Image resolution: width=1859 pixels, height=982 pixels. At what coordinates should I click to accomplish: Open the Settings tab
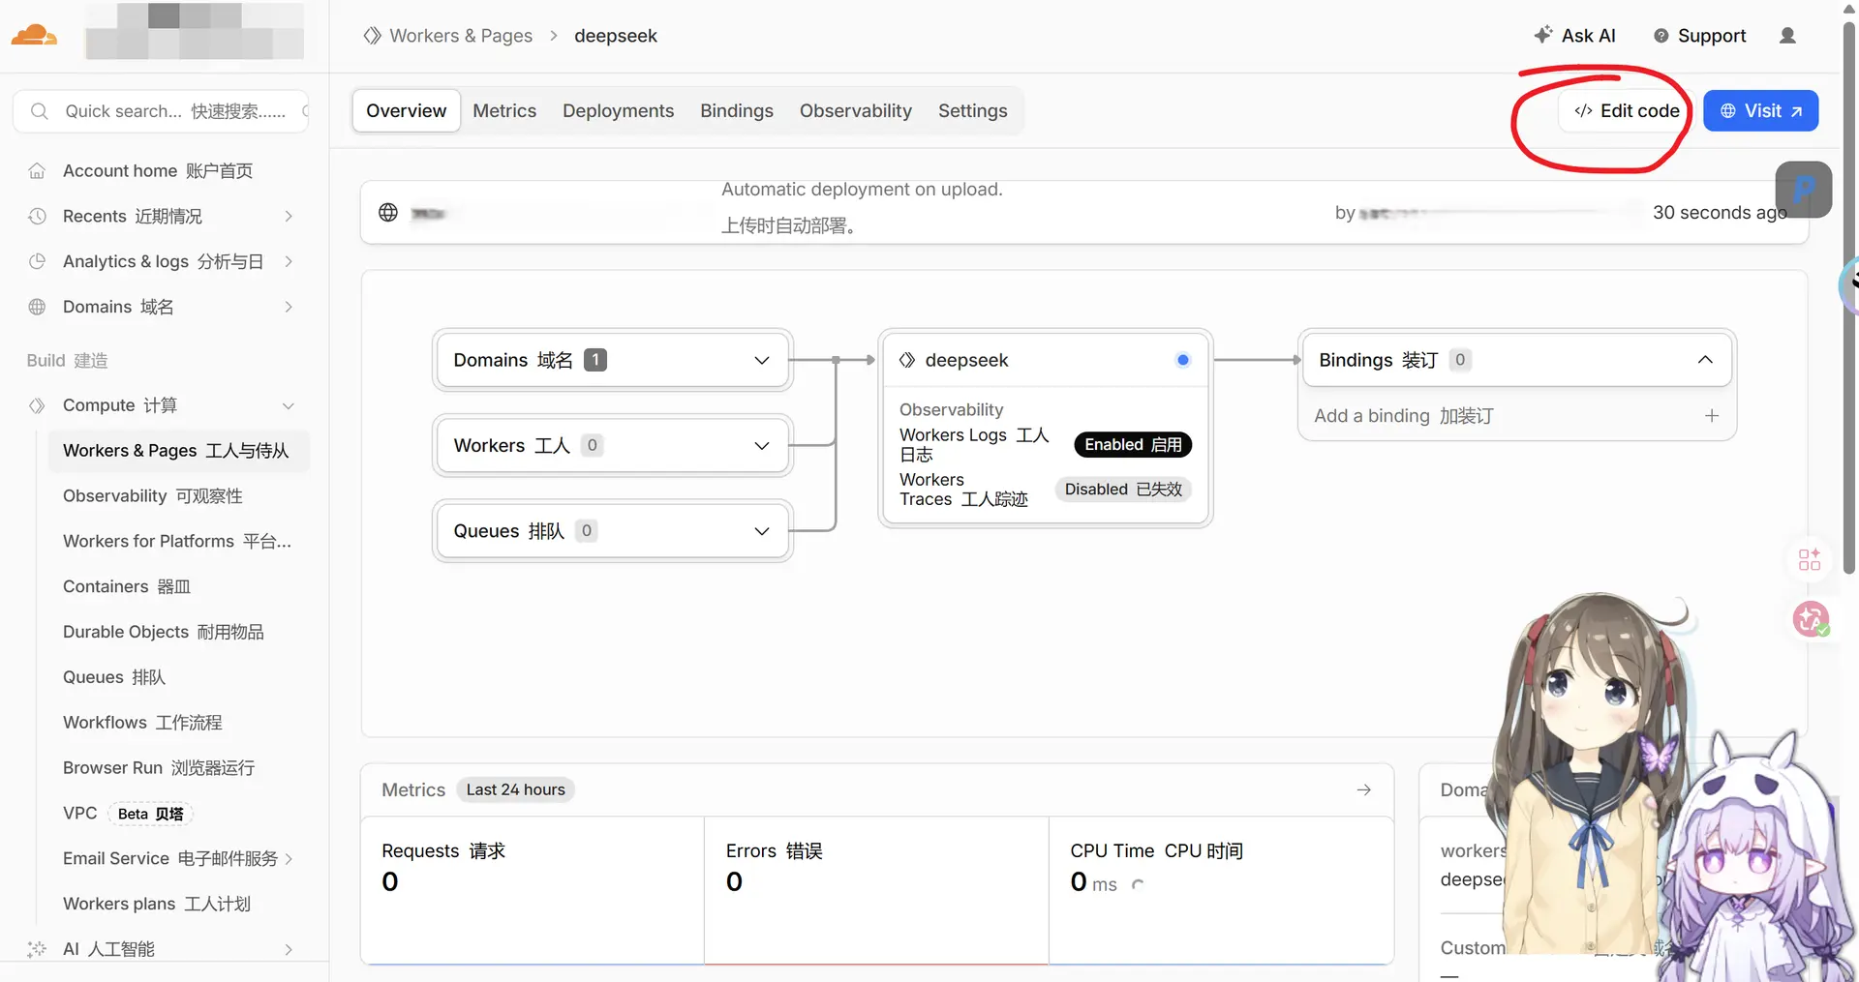(972, 111)
